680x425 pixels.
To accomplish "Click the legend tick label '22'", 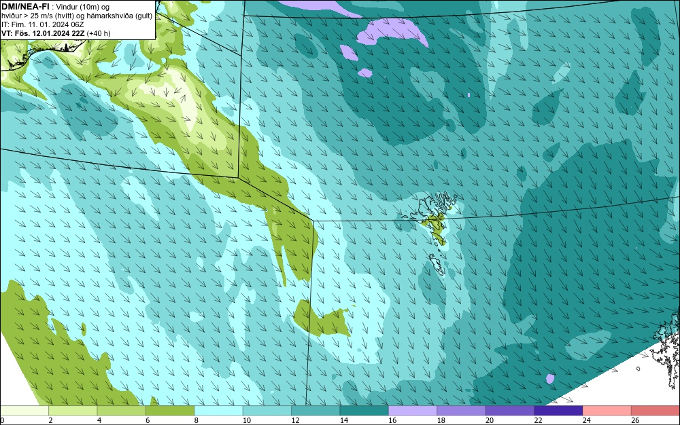I will click(538, 420).
